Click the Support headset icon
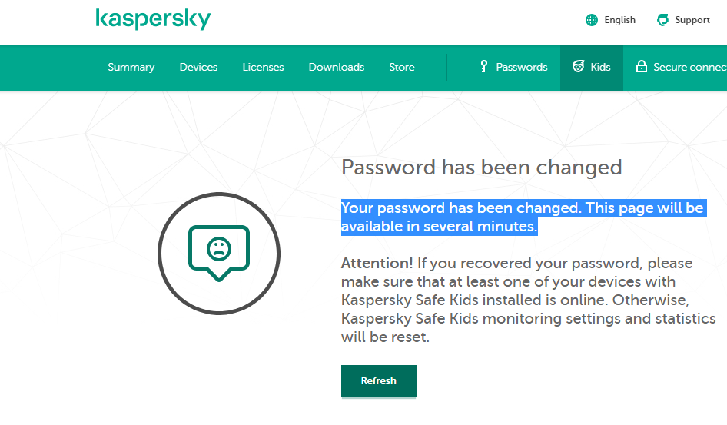This screenshot has width=727, height=425. click(x=662, y=20)
